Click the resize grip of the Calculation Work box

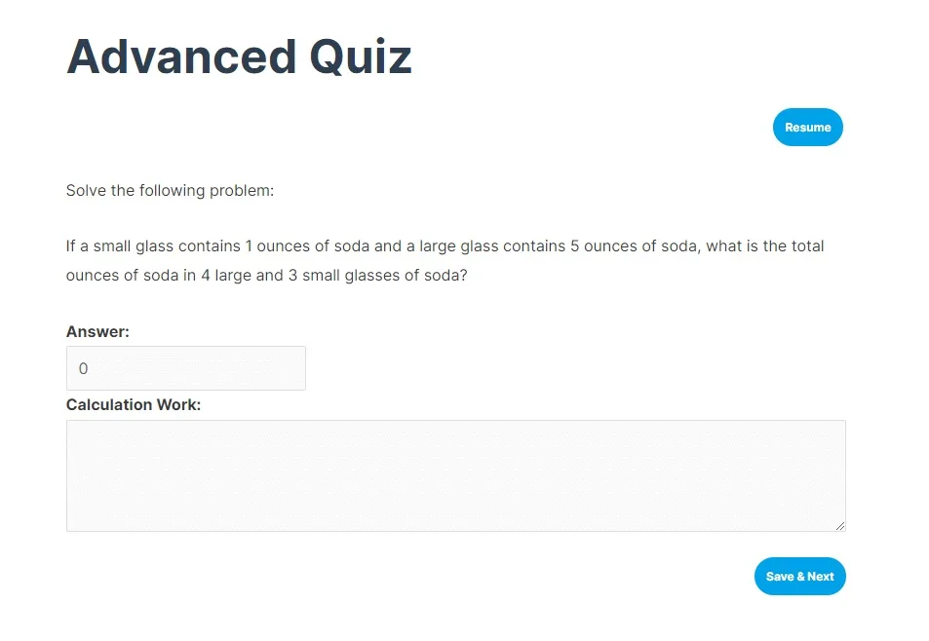point(840,526)
